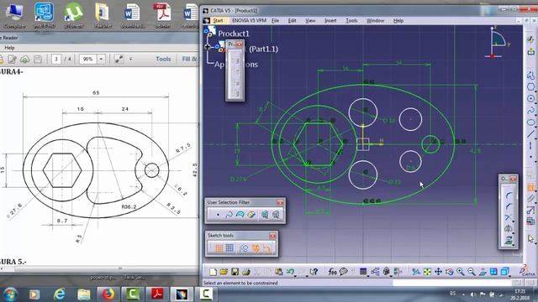Toggle Geometrical Constraints in Sketch tools
The width and height of the screenshot is (538, 302).
256,248
